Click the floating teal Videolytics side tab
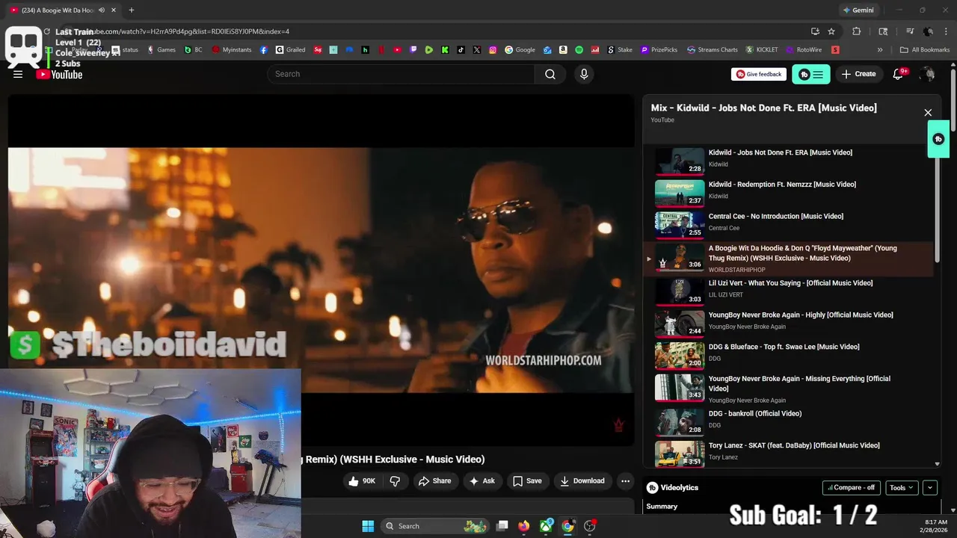This screenshot has height=538, width=957. 938,139
